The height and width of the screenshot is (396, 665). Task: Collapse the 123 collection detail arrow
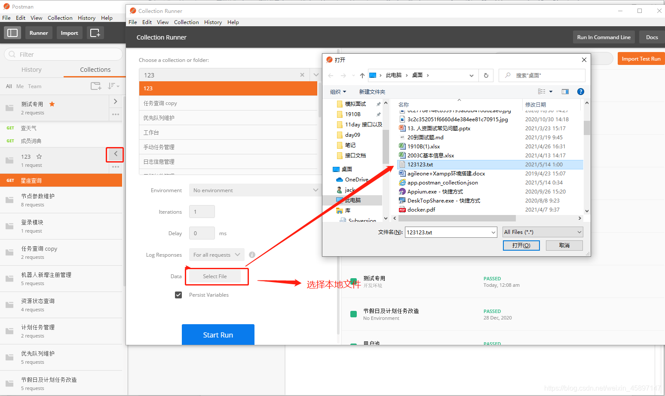coord(115,154)
